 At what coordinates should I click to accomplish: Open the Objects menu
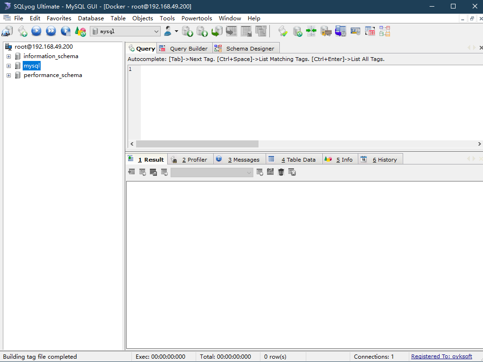143,18
